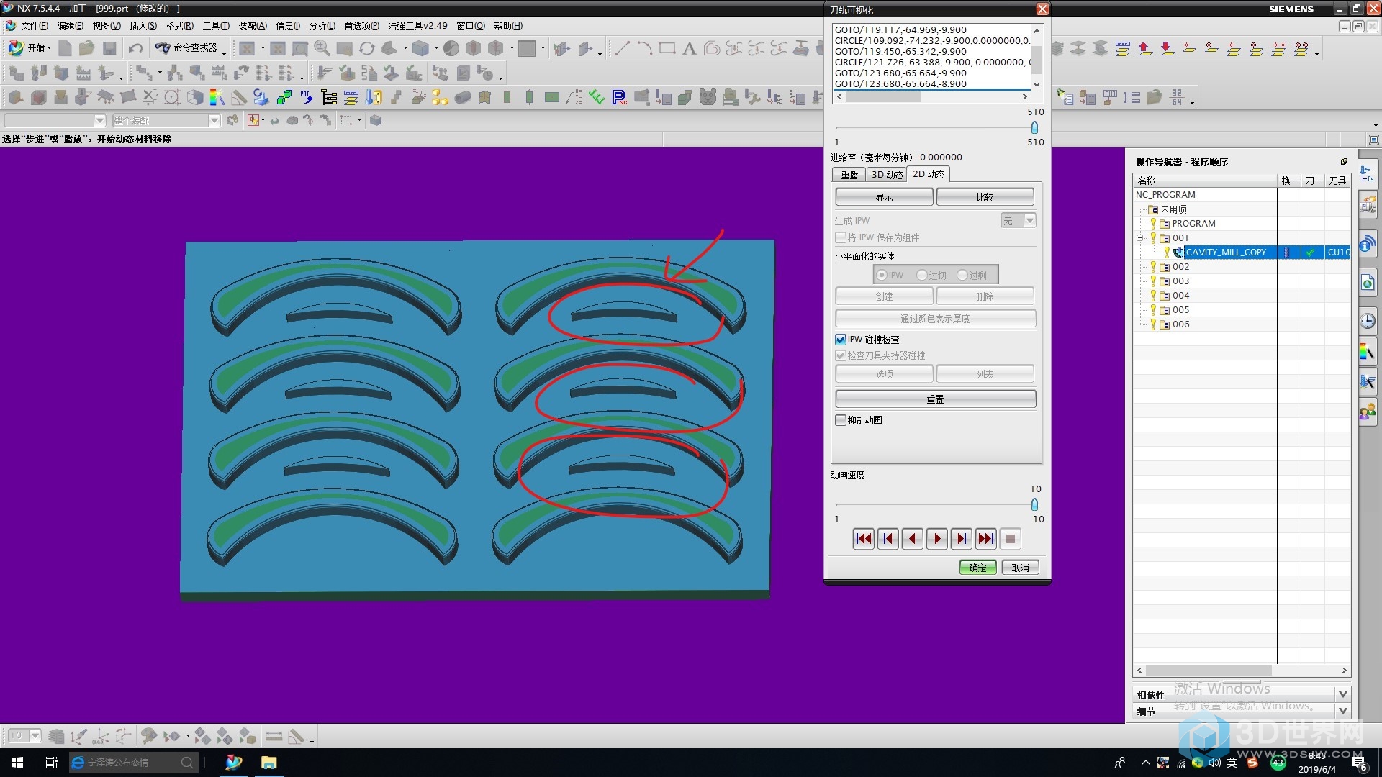Select the 过切 radio button

921,276
